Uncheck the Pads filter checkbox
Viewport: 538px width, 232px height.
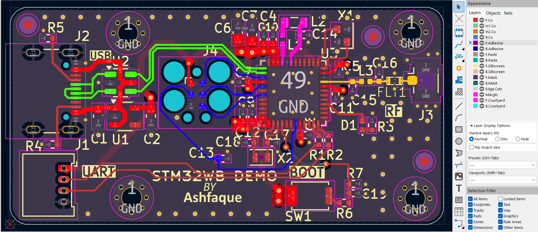[x=470, y=216]
